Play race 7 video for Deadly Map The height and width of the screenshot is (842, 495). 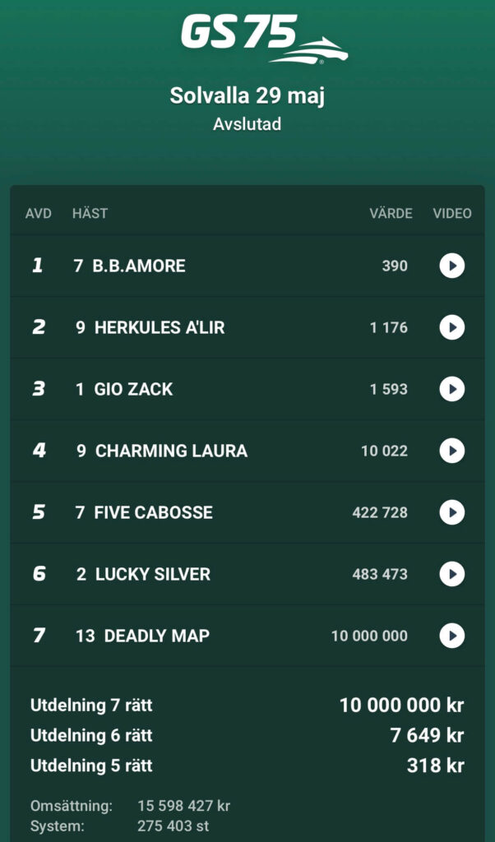[x=452, y=636]
